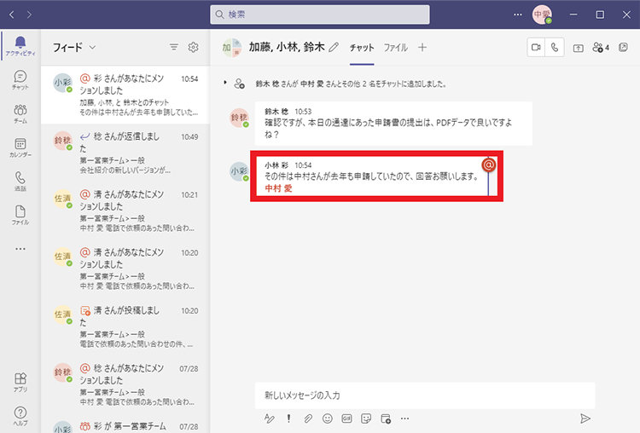Open the Calls (通話) sidebar icon

20,181
